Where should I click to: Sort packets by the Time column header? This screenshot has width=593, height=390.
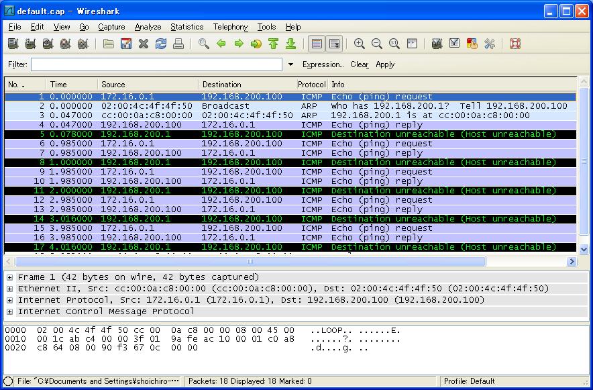coord(72,85)
